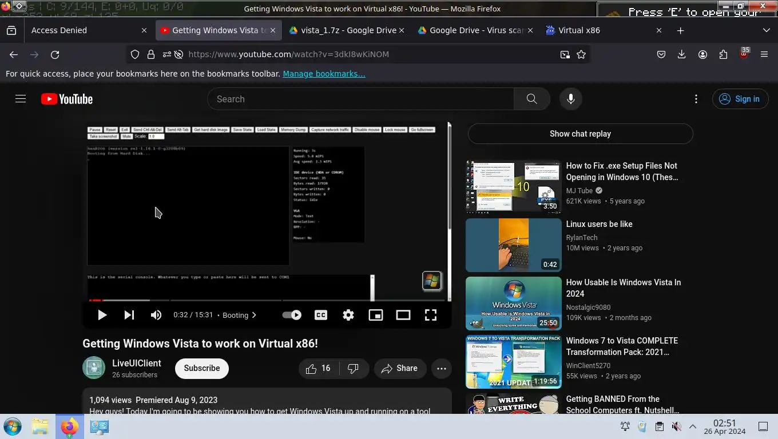Open the player settings gear
This screenshot has width=778, height=439.
click(x=348, y=315)
